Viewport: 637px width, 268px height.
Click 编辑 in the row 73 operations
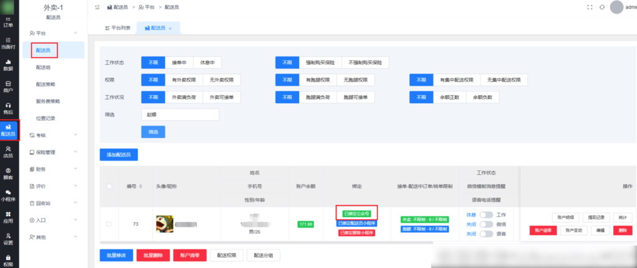[x=600, y=230]
